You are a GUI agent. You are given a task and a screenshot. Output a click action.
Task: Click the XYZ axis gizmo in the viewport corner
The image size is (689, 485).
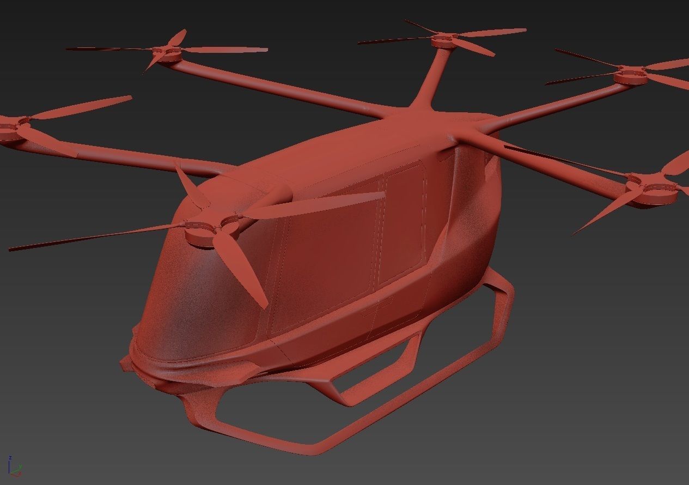(x=14, y=466)
